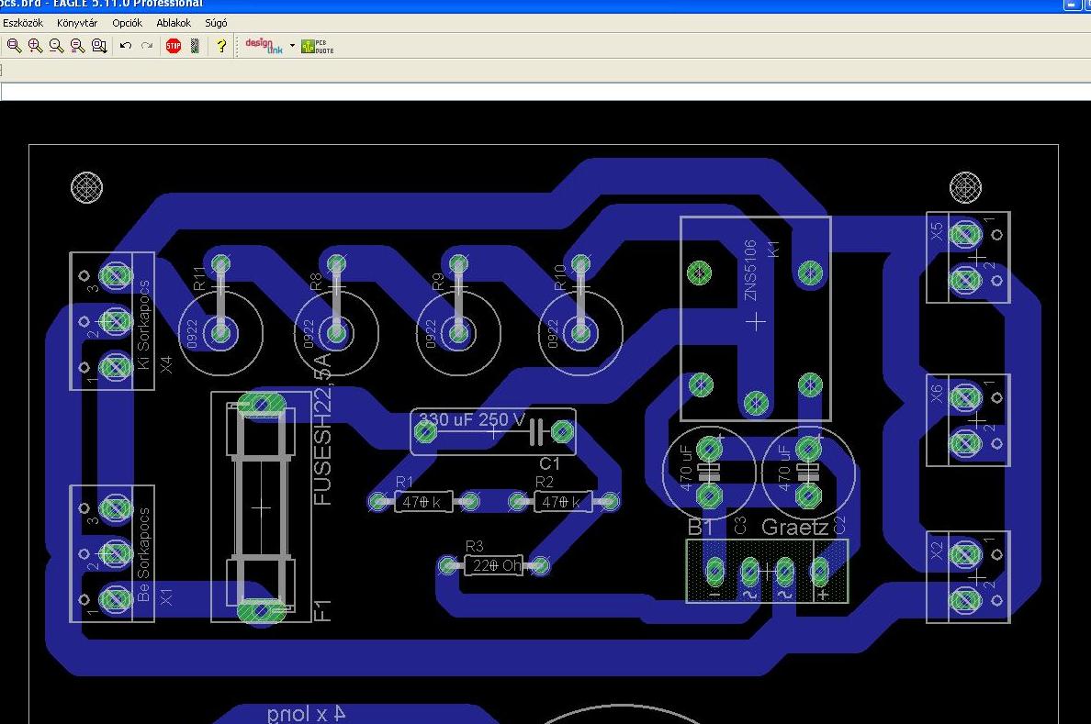Click the traffic light Go icon
The width and height of the screenshot is (1091, 724).
tap(195, 45)
